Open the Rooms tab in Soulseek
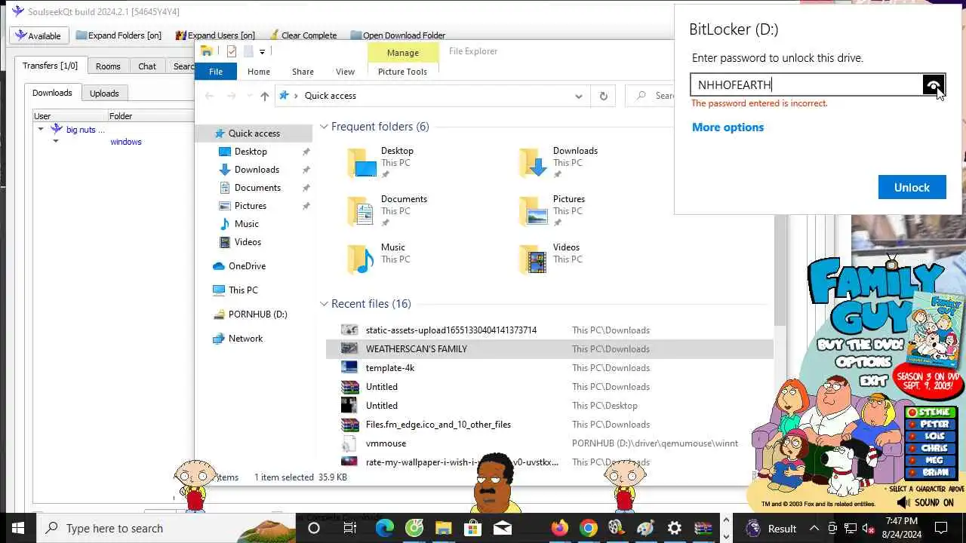The width and height of the screenshot is (966, 543). click(108, 66)
